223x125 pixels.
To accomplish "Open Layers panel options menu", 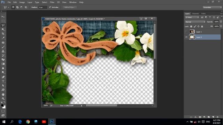I will point(221,14).
